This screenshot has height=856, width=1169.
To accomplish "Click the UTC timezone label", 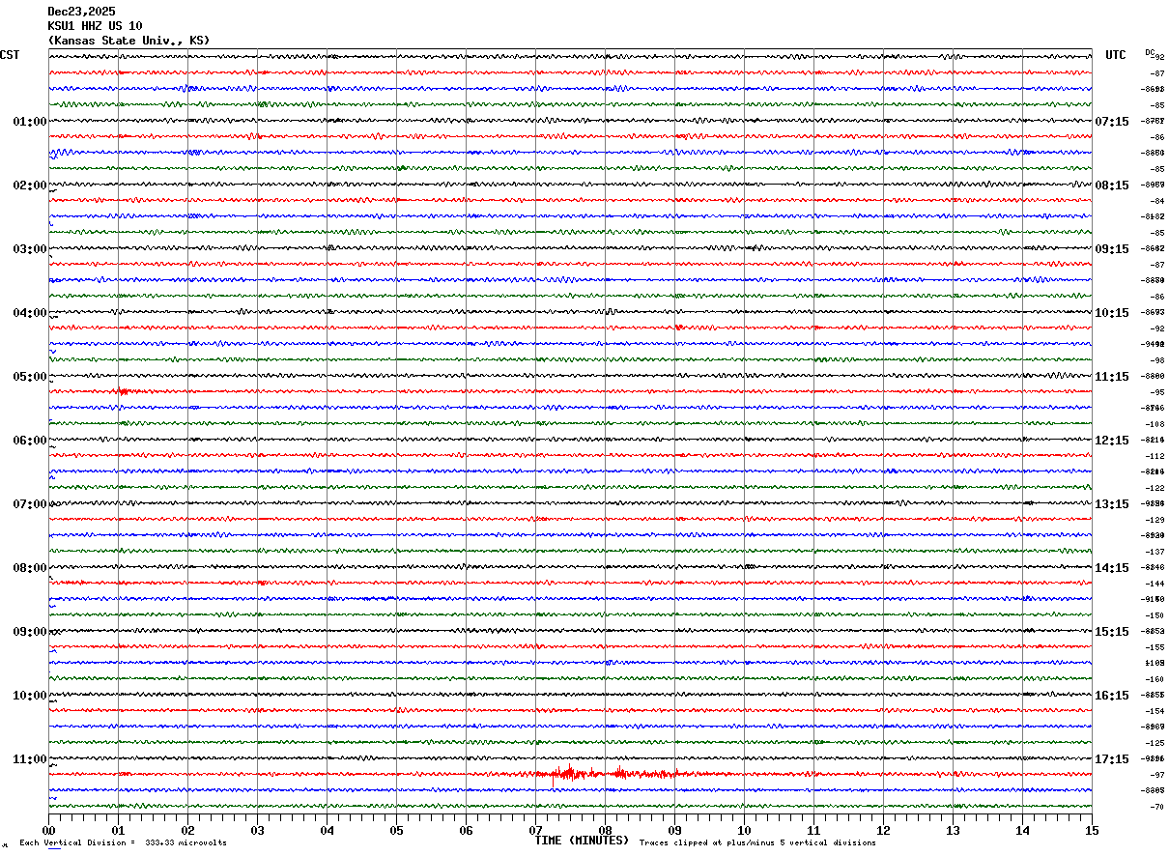I will tap(1115, 55).
